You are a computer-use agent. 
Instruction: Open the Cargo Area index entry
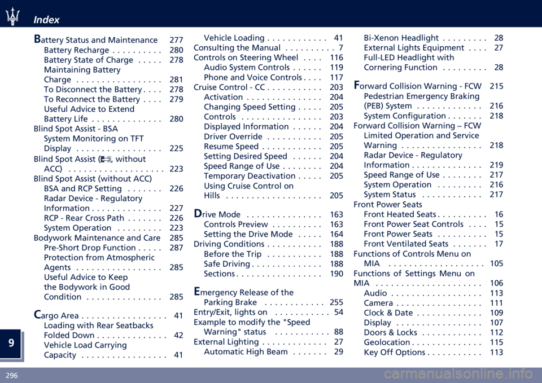tap(108, 315)
